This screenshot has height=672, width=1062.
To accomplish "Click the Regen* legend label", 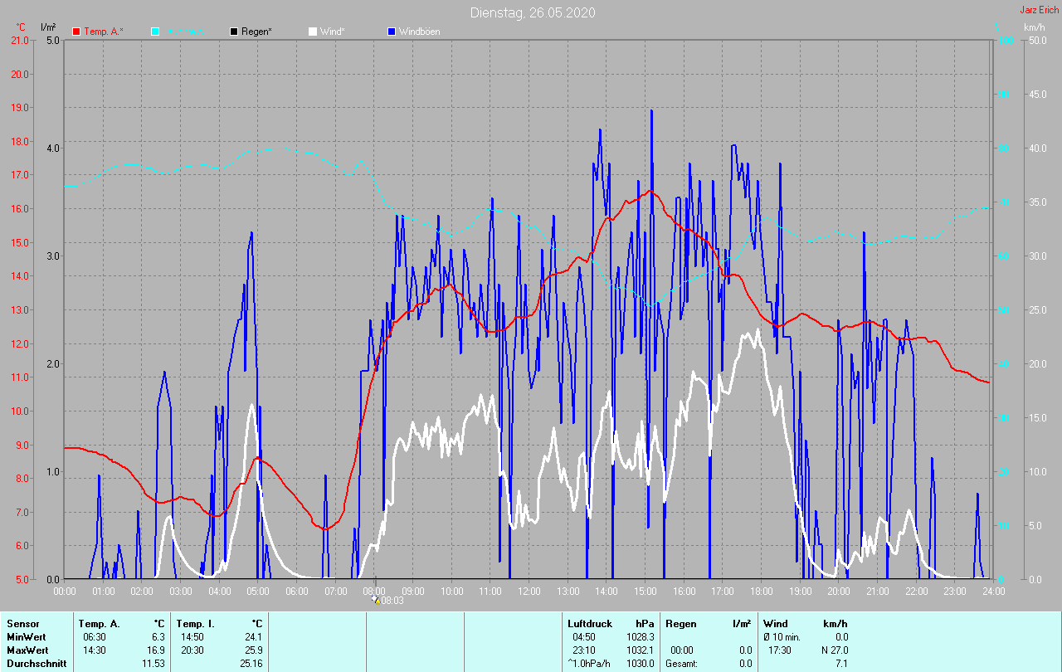I will coord(257,32).
